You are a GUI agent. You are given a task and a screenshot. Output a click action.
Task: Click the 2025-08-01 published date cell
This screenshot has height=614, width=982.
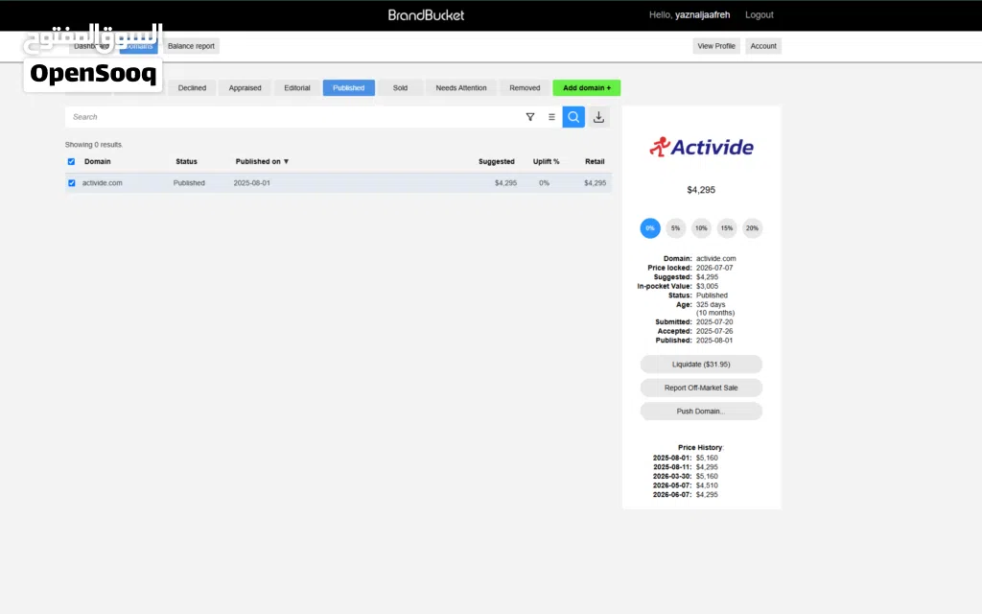[x=252, y=183]
